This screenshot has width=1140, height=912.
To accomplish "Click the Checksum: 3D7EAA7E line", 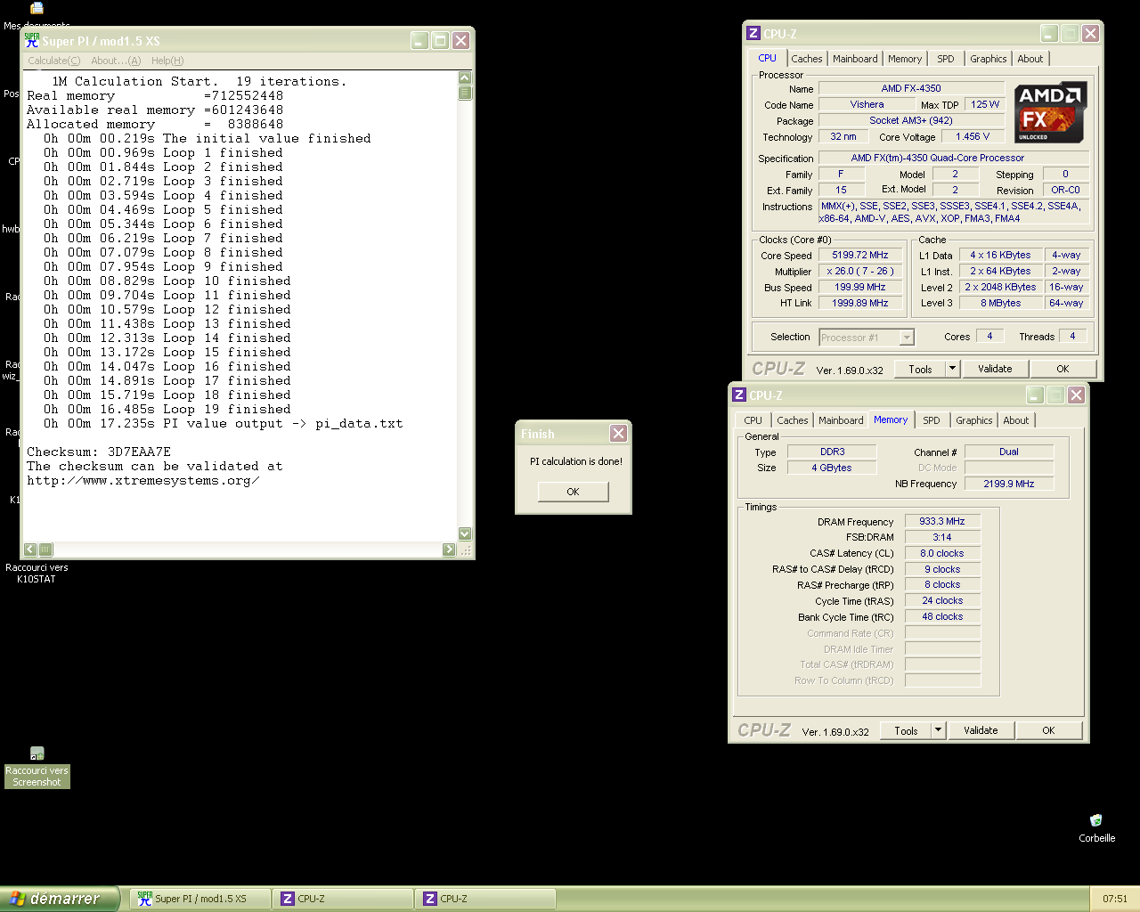I will (x=99, y=452).
